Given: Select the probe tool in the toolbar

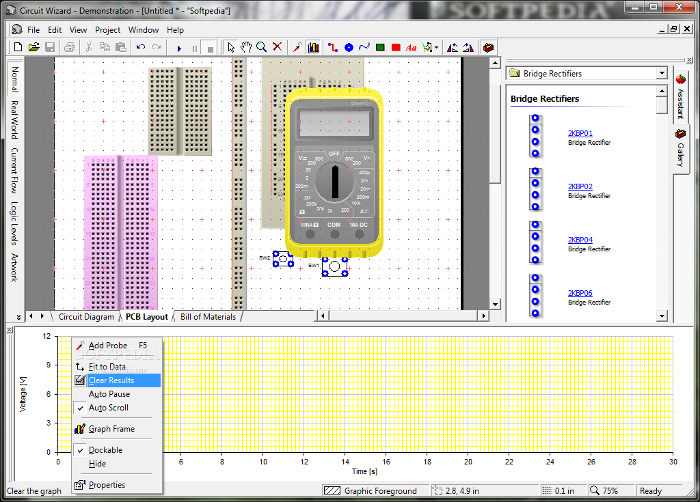Looking at the screenshot, I should pyautogui.click(x=297, y=47).
